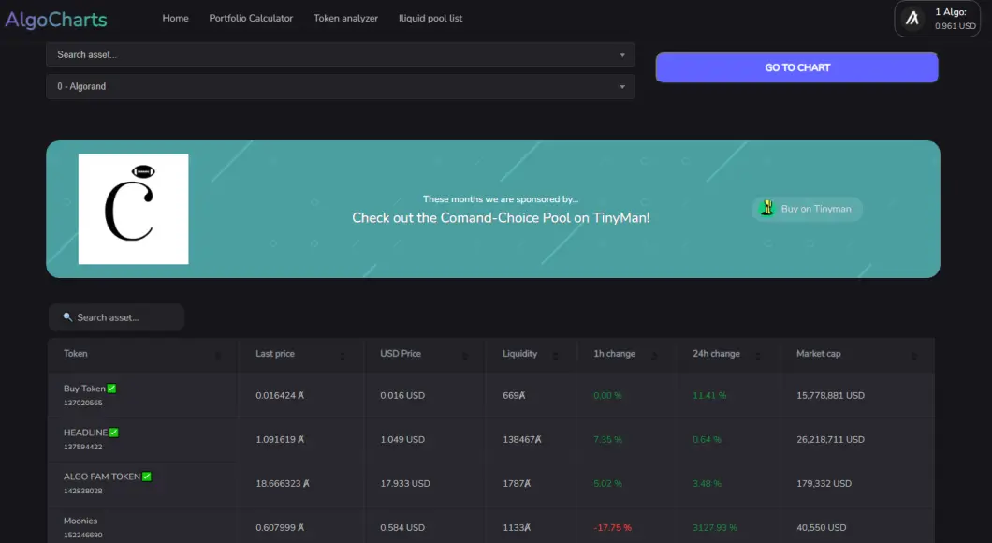Click market cap 179,332 USD
The image size is (992, 543).
(x=824, y=483)
